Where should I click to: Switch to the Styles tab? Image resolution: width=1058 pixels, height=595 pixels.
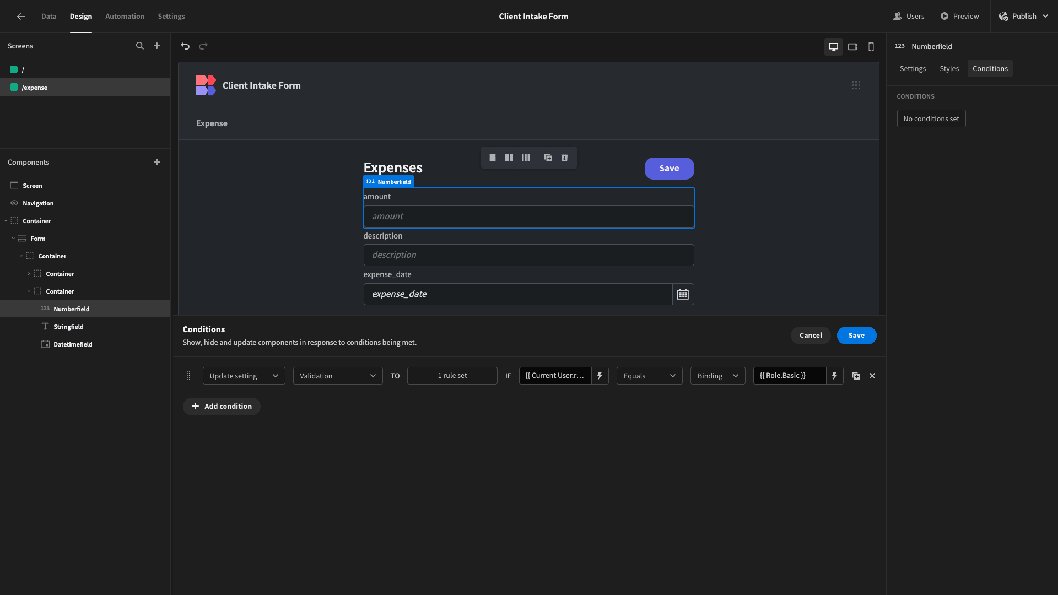pyautogui.click(x=949, y=68)
